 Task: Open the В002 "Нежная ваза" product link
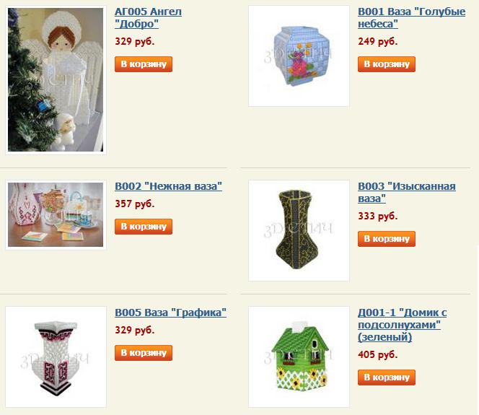click(168, 186)
